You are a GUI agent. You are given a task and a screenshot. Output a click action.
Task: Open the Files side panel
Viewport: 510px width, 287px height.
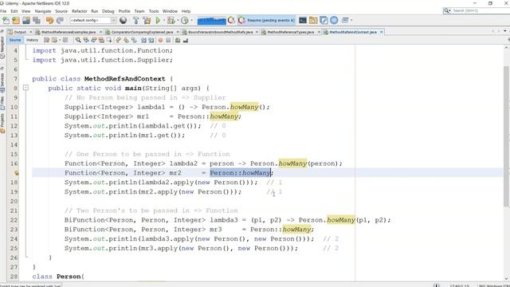pos(2,103)
